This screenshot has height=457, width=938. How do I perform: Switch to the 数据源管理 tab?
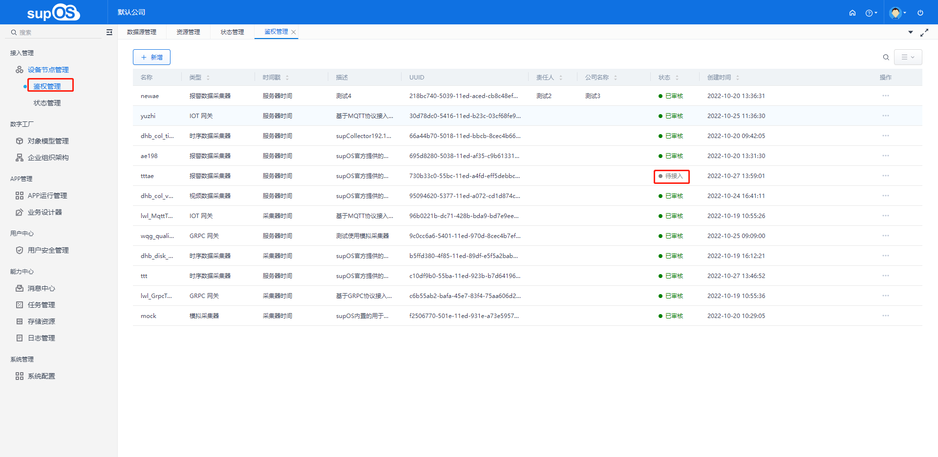tap(142, 32)
